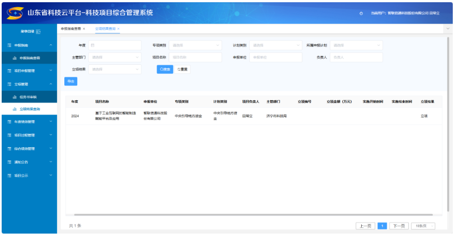The image size is (455, 238).
Task: Switch to the 申报指南查看 tab
Action: [70, 29]
